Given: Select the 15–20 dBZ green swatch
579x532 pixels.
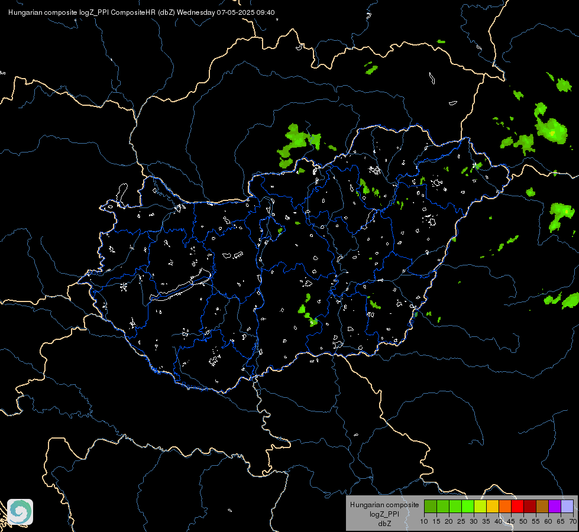Looking at the screenshot, I should (443, 507).
